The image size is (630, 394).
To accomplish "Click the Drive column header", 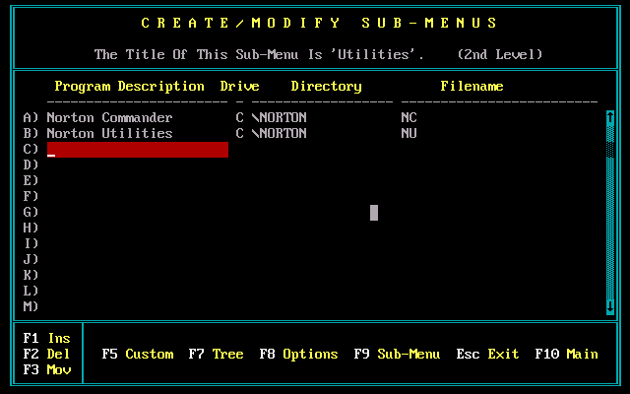I will tap(239, 87).
